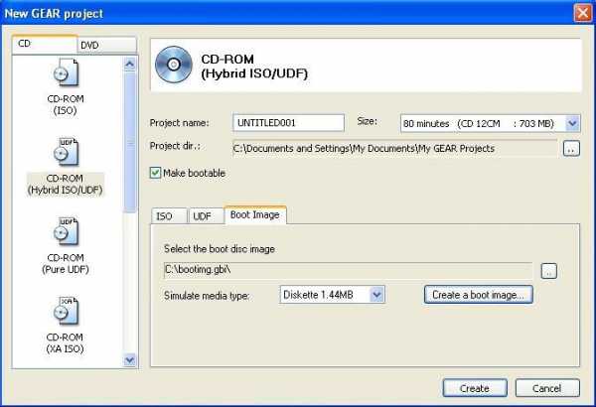The image size is (596, 407).
Task: Click the Project name text field
Action: tap(287, 123)
